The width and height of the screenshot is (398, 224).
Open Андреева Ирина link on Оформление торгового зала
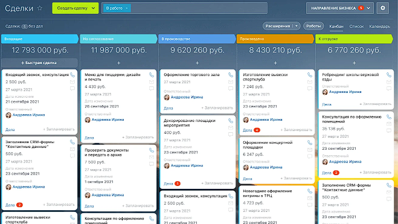point(187,97)
